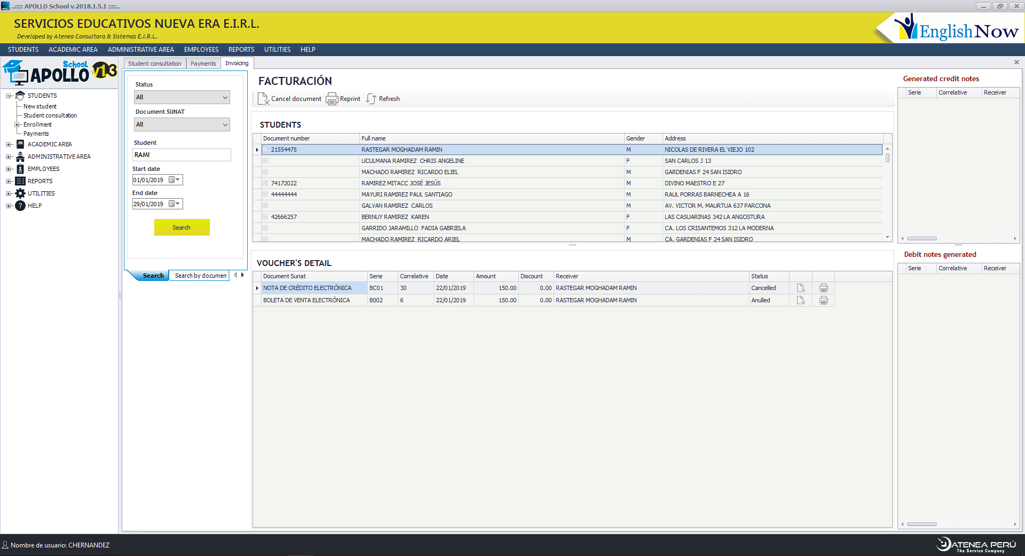Click the Utilities gear icon in sidebar
Viewport: 1025px width, 556px height.
(x=20, y=193)
